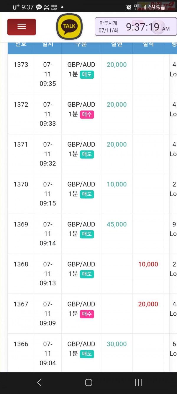This screenshot has width=177, height=394.
Task: Click the red 10,000 amount in row 1368
Action: (x=148, y=264)
